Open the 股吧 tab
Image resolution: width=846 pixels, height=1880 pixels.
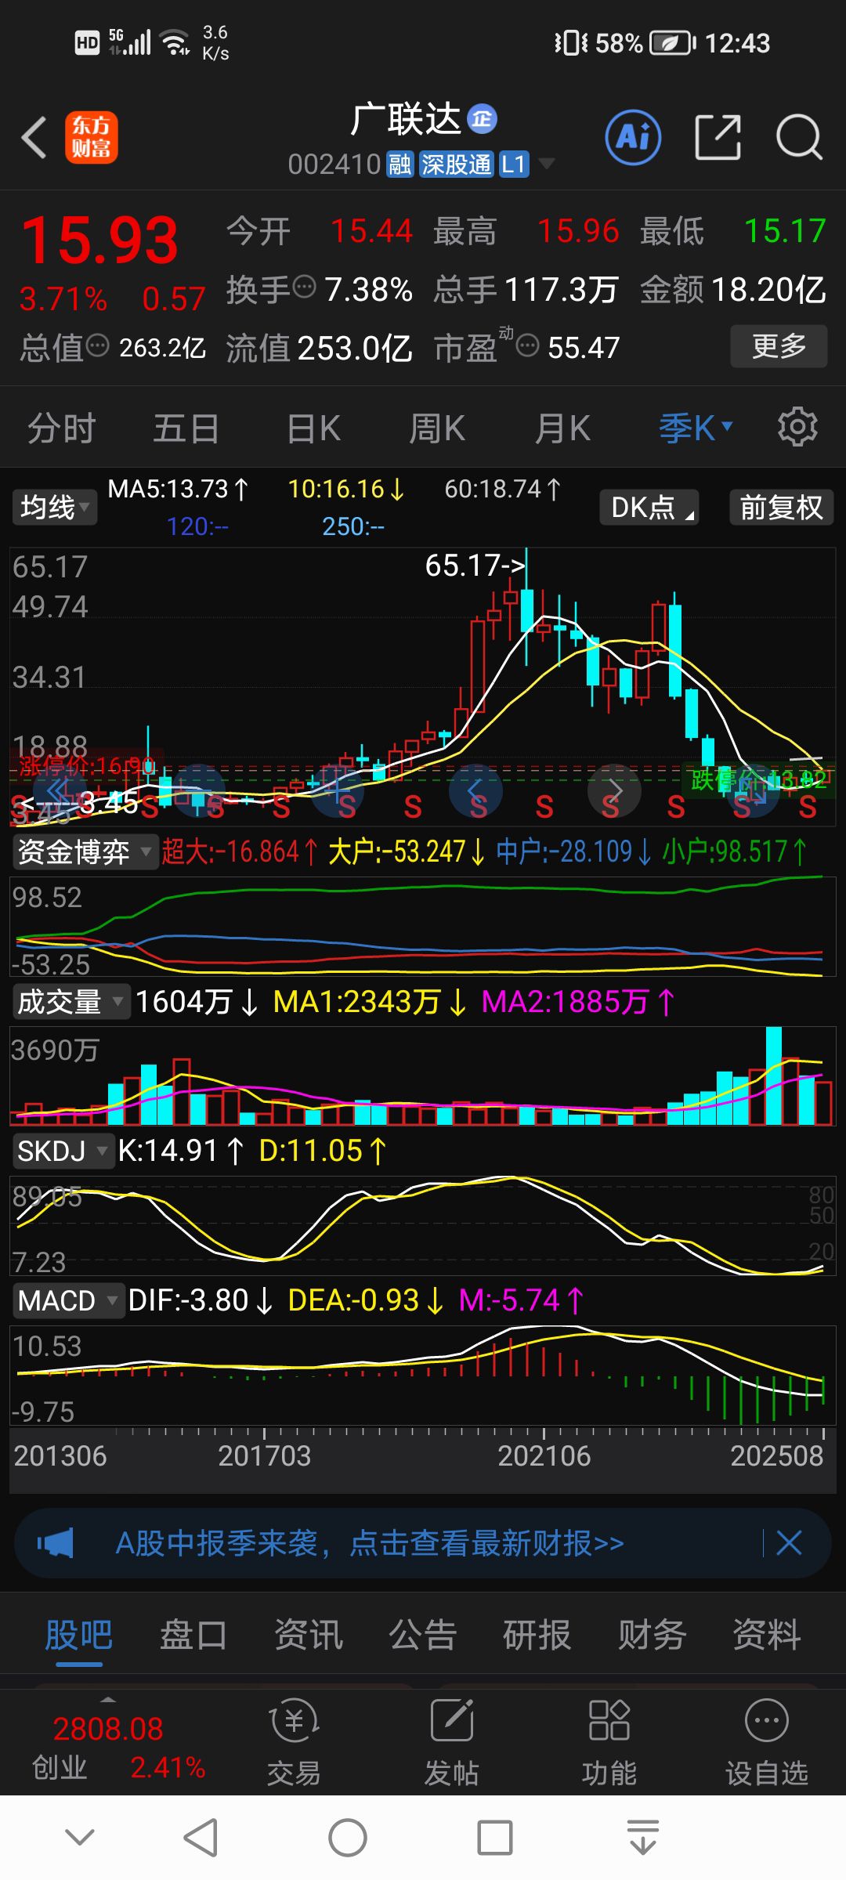[x=78, y=1636]
